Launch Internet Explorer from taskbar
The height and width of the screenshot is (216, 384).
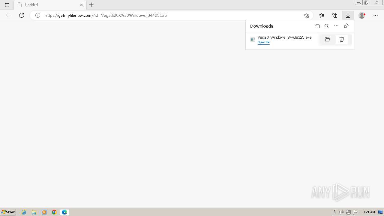point(24,212)
